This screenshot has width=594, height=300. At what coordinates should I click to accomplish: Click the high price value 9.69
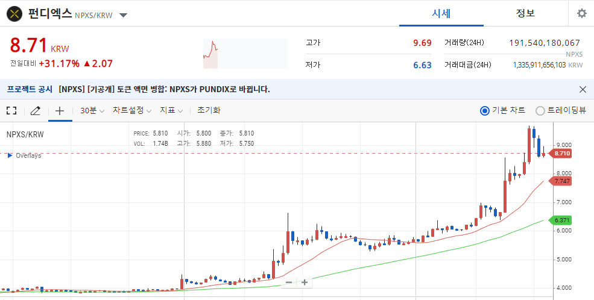tap(422, 43)
